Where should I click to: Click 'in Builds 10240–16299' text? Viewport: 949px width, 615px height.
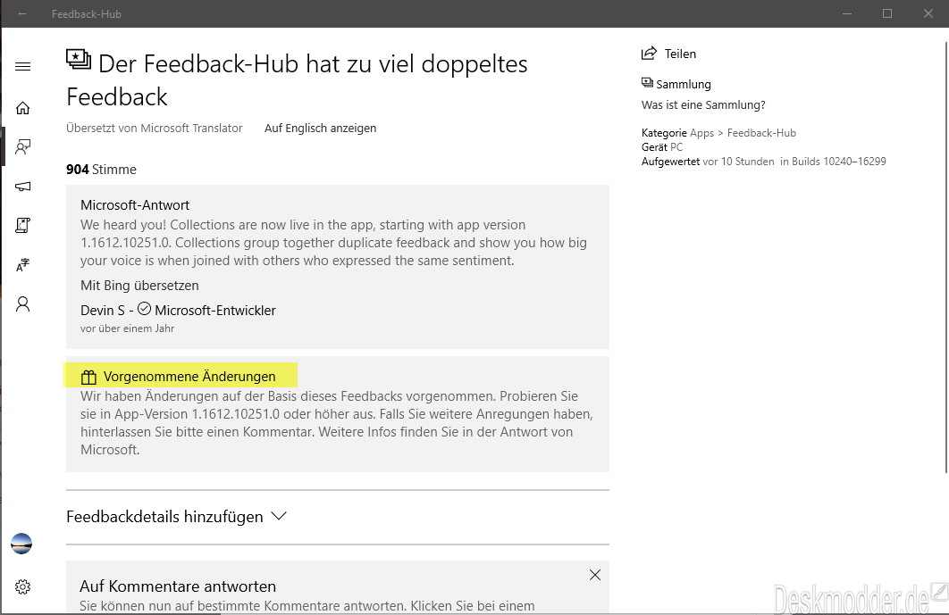tap(833, 162)
